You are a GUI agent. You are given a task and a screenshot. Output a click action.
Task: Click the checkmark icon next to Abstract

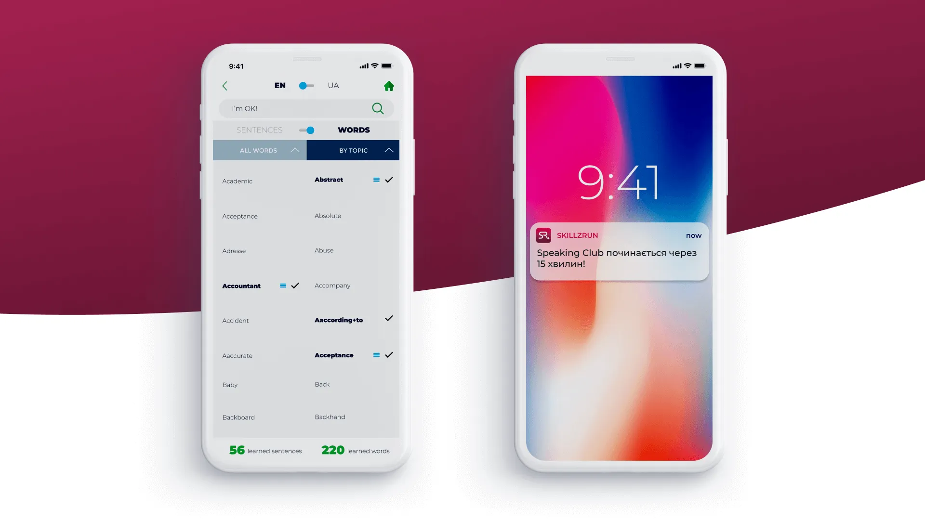pyautogui.click(x=389, y=180)
